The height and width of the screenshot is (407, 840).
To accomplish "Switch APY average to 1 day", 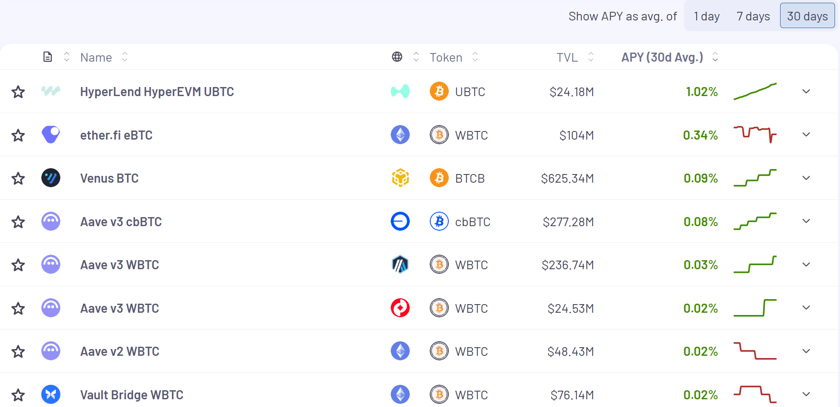I will [707, 16].
